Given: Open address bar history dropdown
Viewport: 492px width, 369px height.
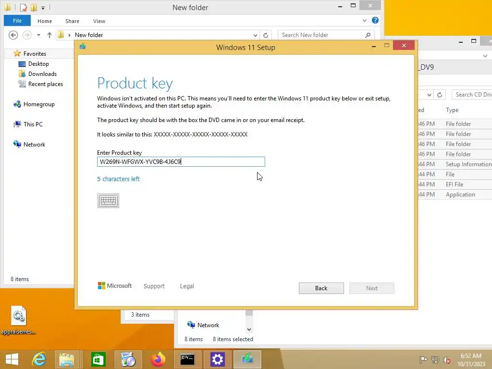Looking at the screenshot, I should tap(255, 35).
